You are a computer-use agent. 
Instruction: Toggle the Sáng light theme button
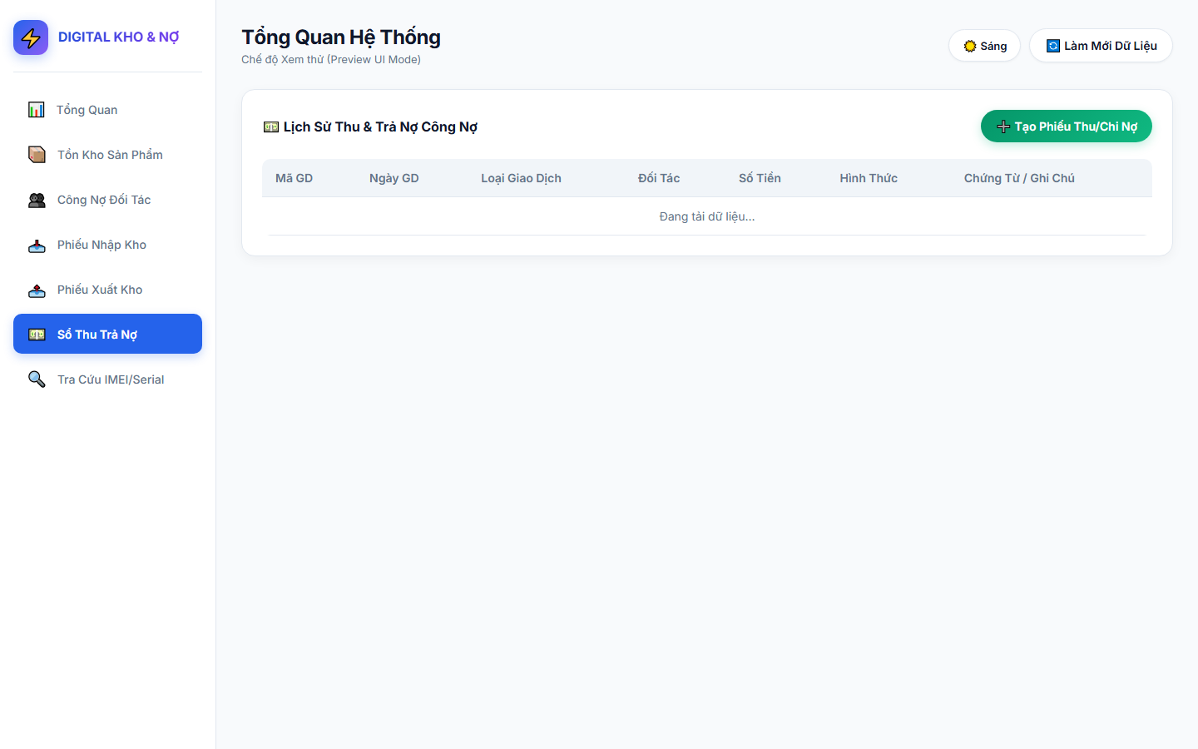[984, 46]
